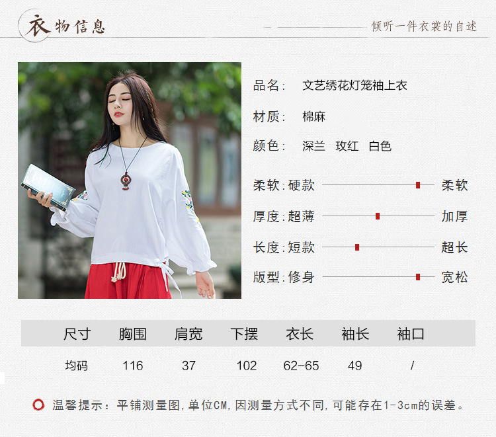Select the 深兰 color option
The image size is (496, 437).
click(313, 146)
